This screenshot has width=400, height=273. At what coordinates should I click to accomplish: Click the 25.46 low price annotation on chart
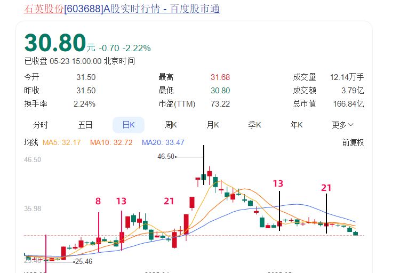(x=84, y=261)
